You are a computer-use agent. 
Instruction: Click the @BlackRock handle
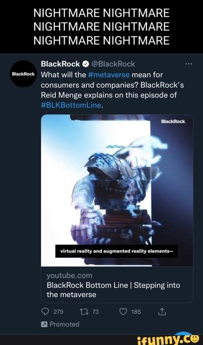pyautogui.click(x=113, y=64)
